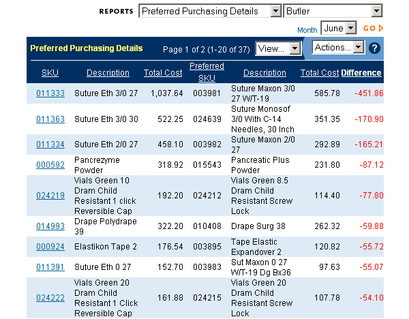Open the Actions... dropdown menu
This screenshot has width=409, height=319.
coord(338,47)
